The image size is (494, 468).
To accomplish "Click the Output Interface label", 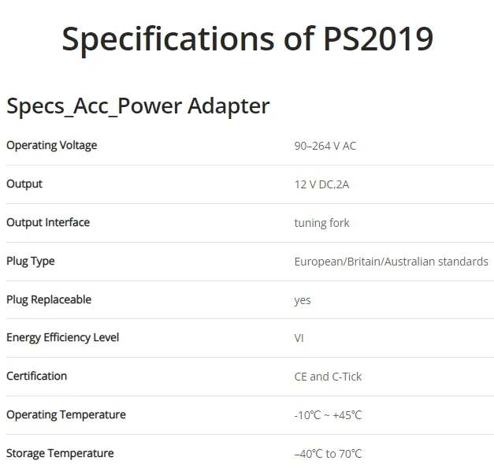I will 48,222.
